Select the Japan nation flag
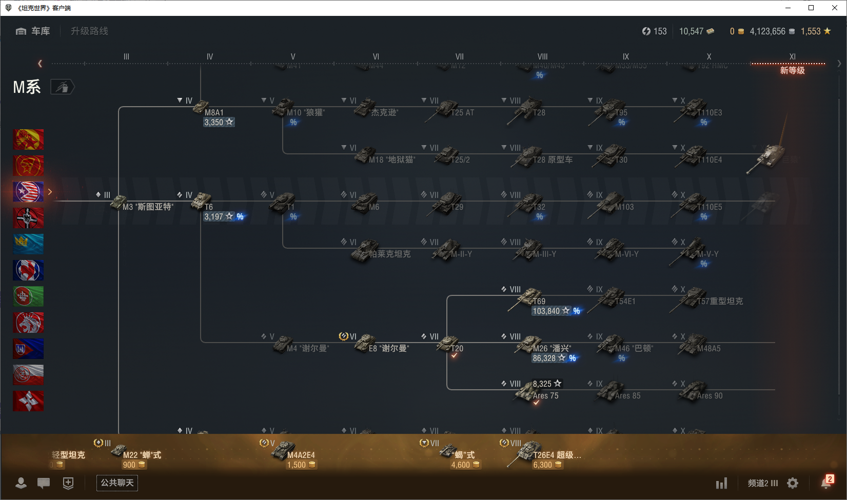The image size is (847, 500). tap(28, 401)
